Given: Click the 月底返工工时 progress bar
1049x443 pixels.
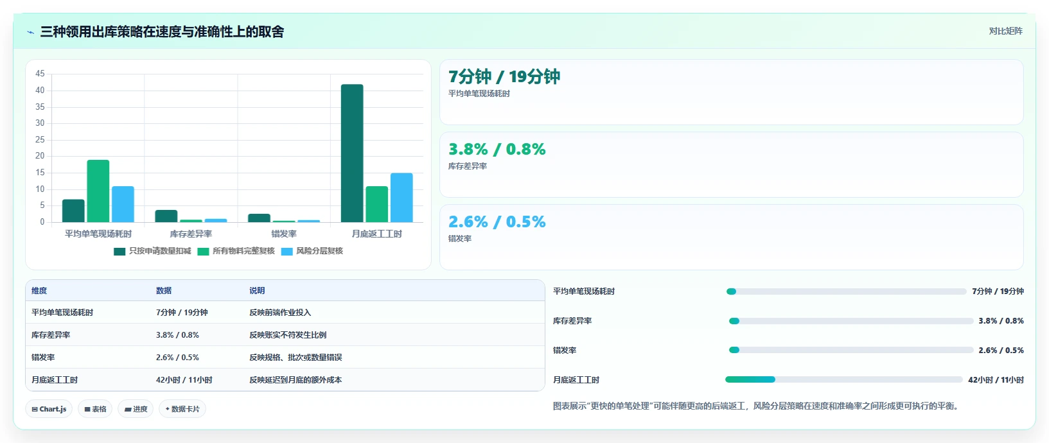Looking at the screenshot, I should (x=844, y=380).
